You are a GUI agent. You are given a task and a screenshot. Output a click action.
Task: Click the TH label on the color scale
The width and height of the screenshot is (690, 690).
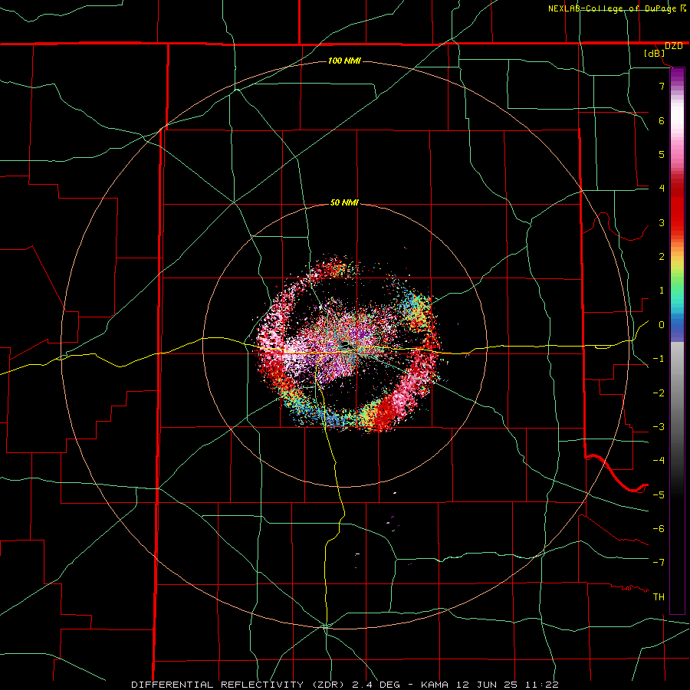tap(659, 597)
